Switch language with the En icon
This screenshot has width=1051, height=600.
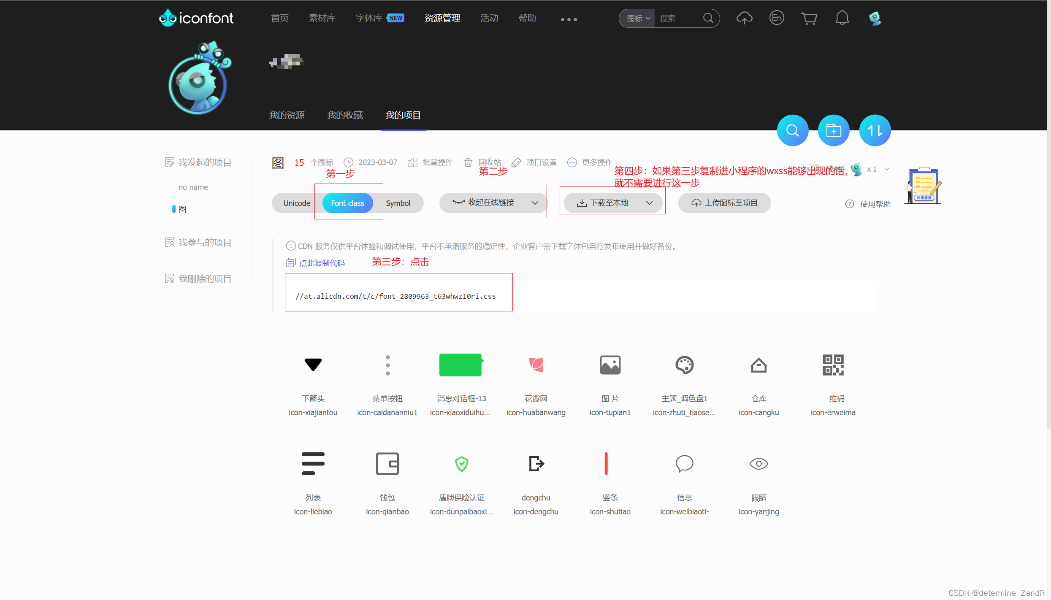click(776, 18)
